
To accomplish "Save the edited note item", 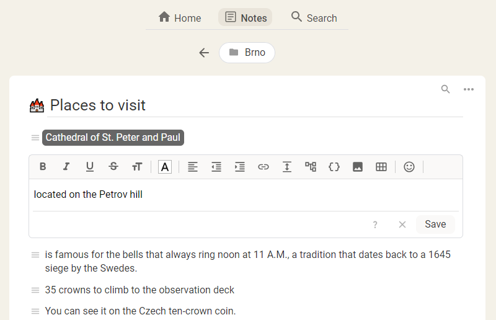I will tap(435, 224).
